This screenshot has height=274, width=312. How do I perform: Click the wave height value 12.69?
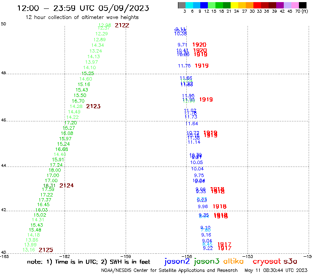pos(100,40)
